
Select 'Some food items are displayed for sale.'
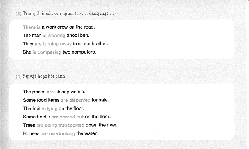pyautogui.click(x=66, y=100)
